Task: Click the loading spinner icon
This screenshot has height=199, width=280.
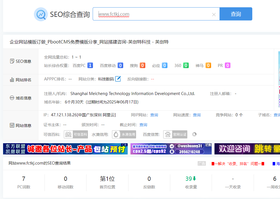Action: click(194, 134)
